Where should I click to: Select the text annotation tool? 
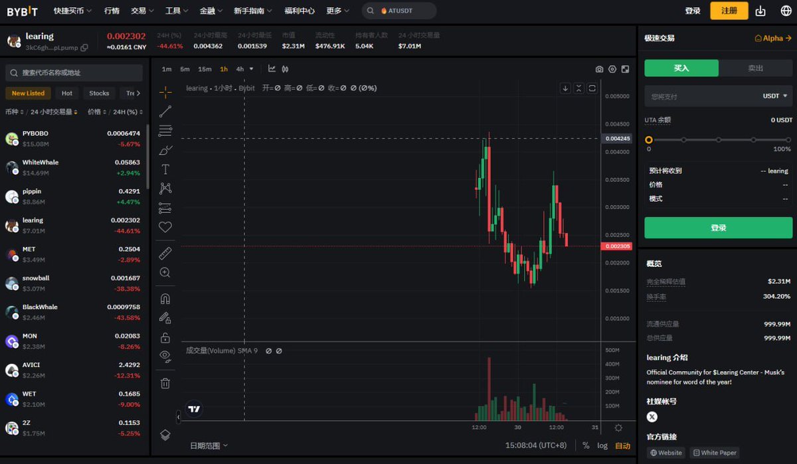point(165,169)
